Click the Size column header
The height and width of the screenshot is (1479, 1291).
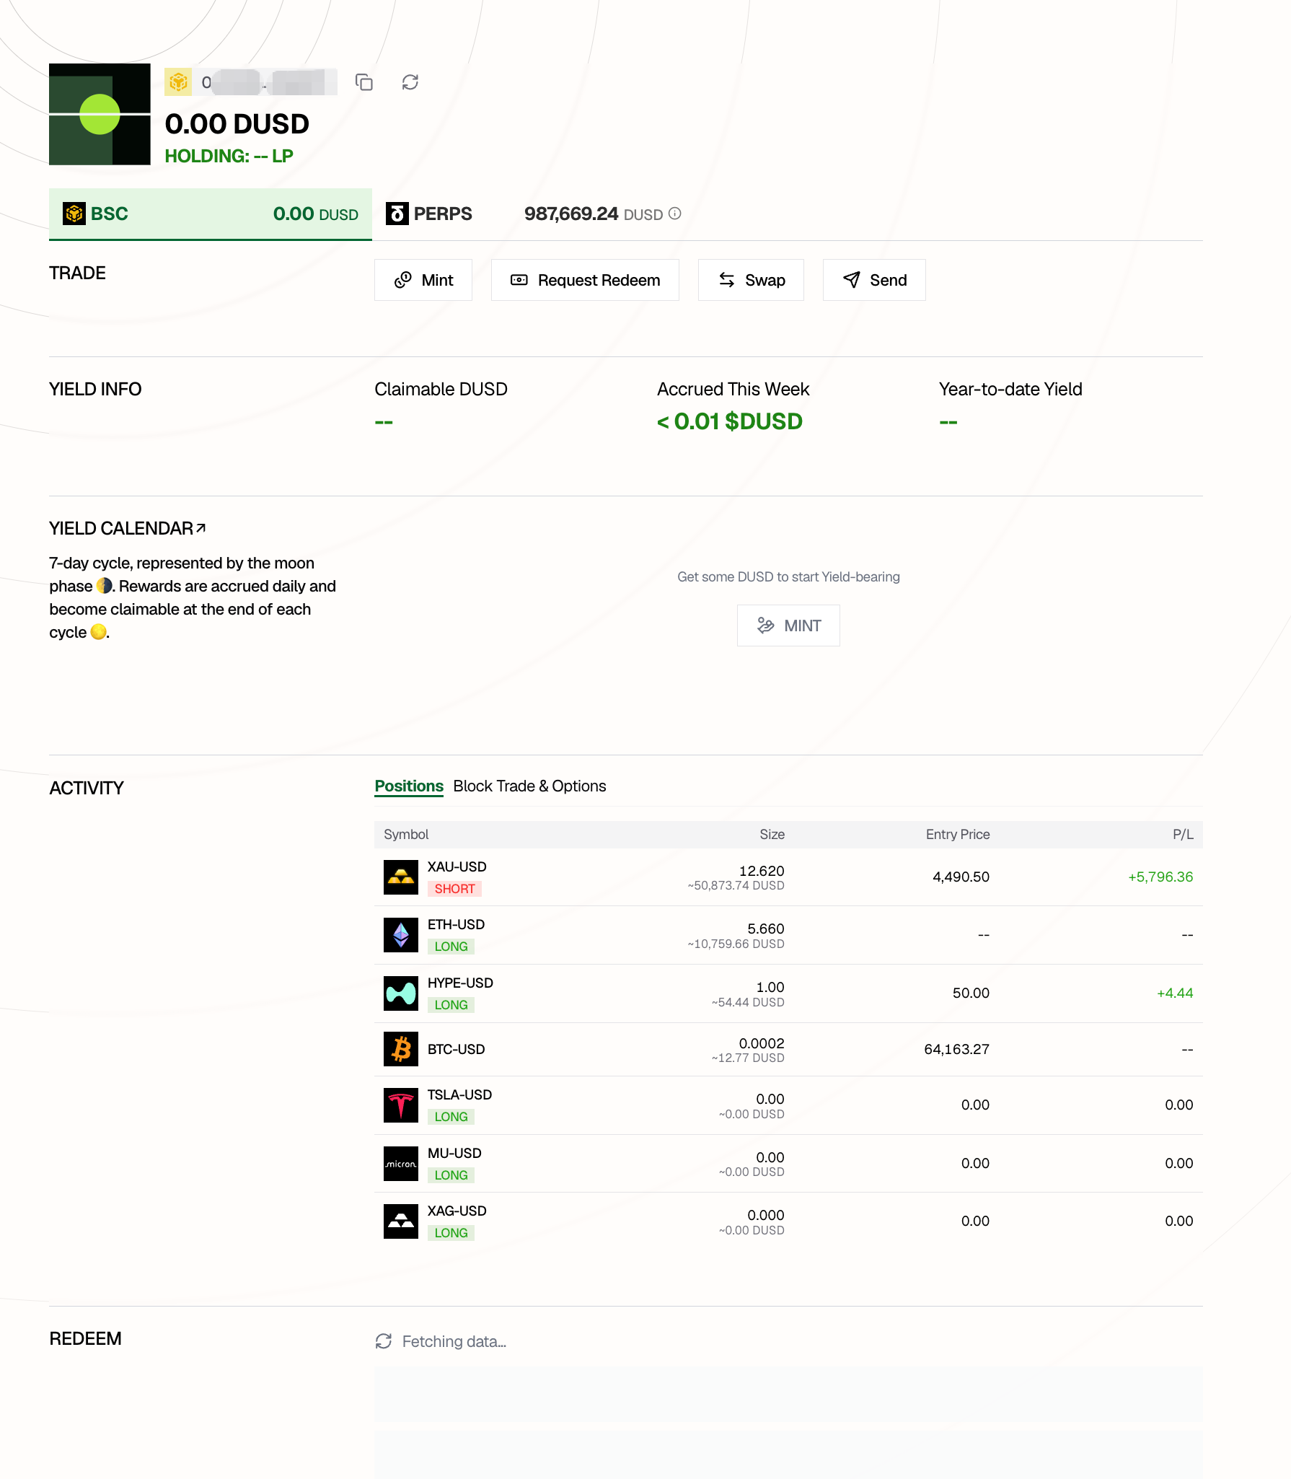[772, 835]
